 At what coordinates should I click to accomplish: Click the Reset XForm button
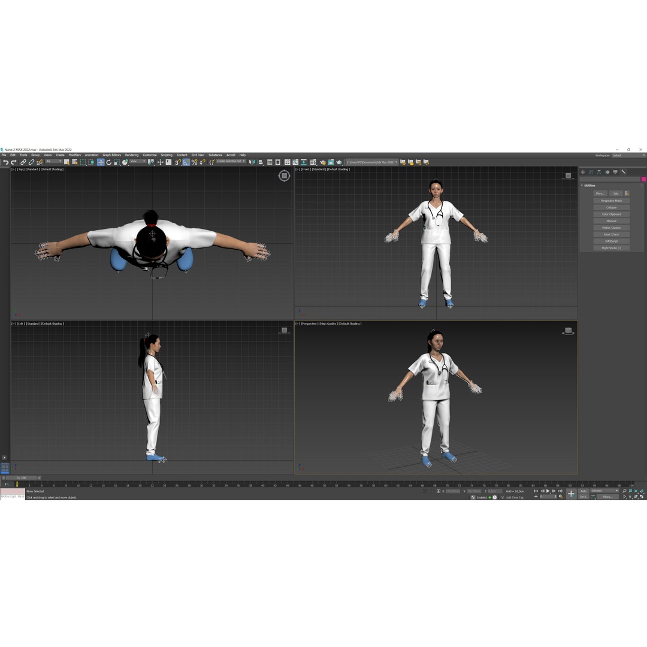[611, 234]
